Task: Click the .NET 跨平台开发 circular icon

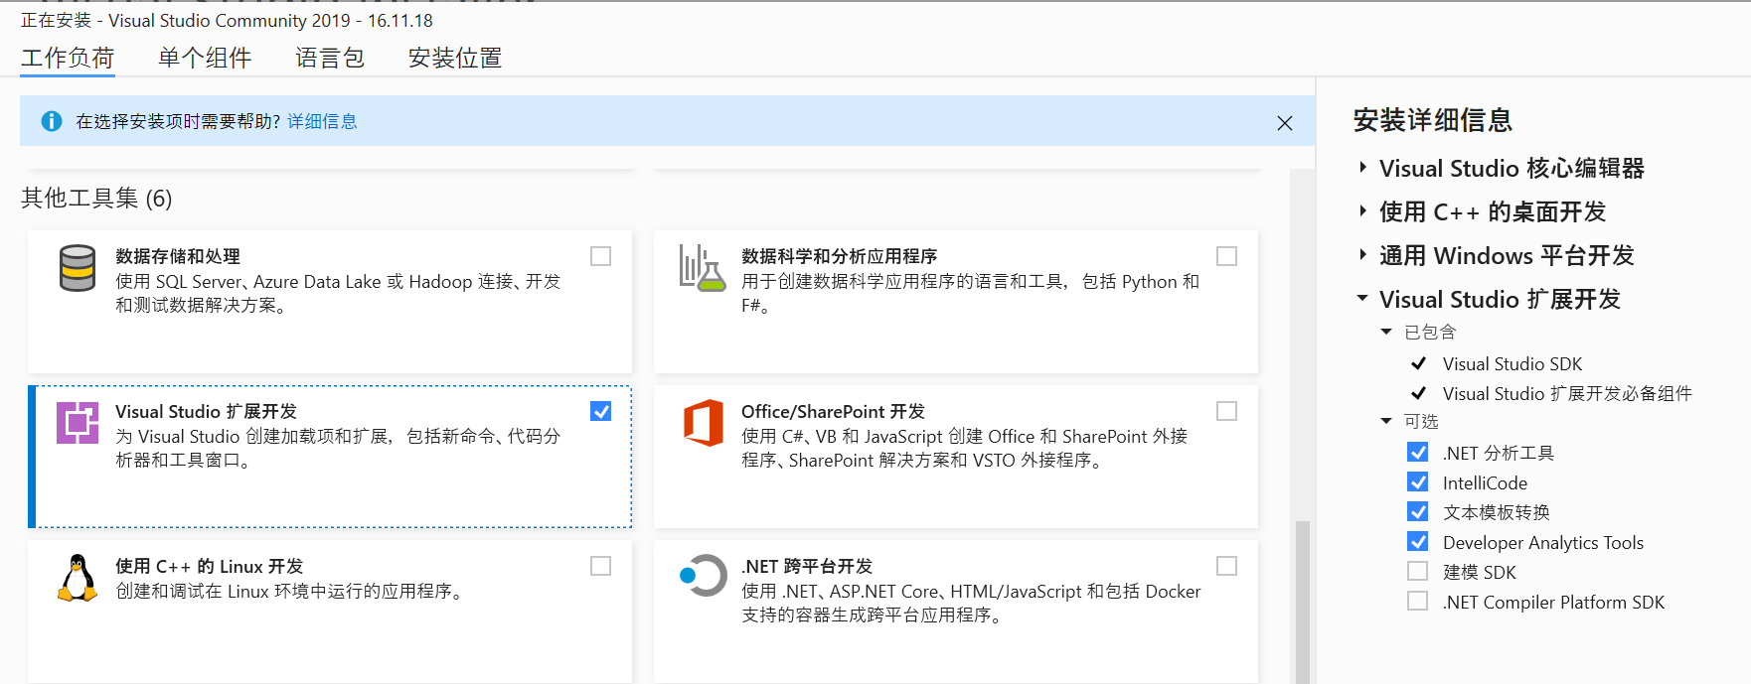Action: [704, 575]
